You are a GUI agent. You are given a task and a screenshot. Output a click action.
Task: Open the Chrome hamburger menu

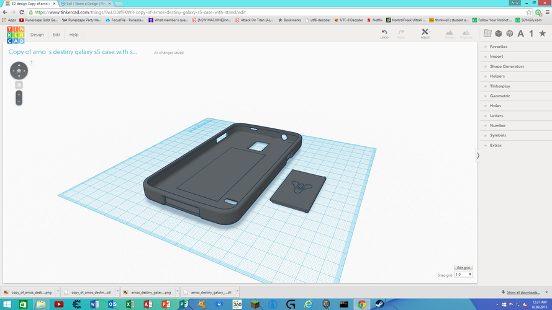tap(548, 12)
